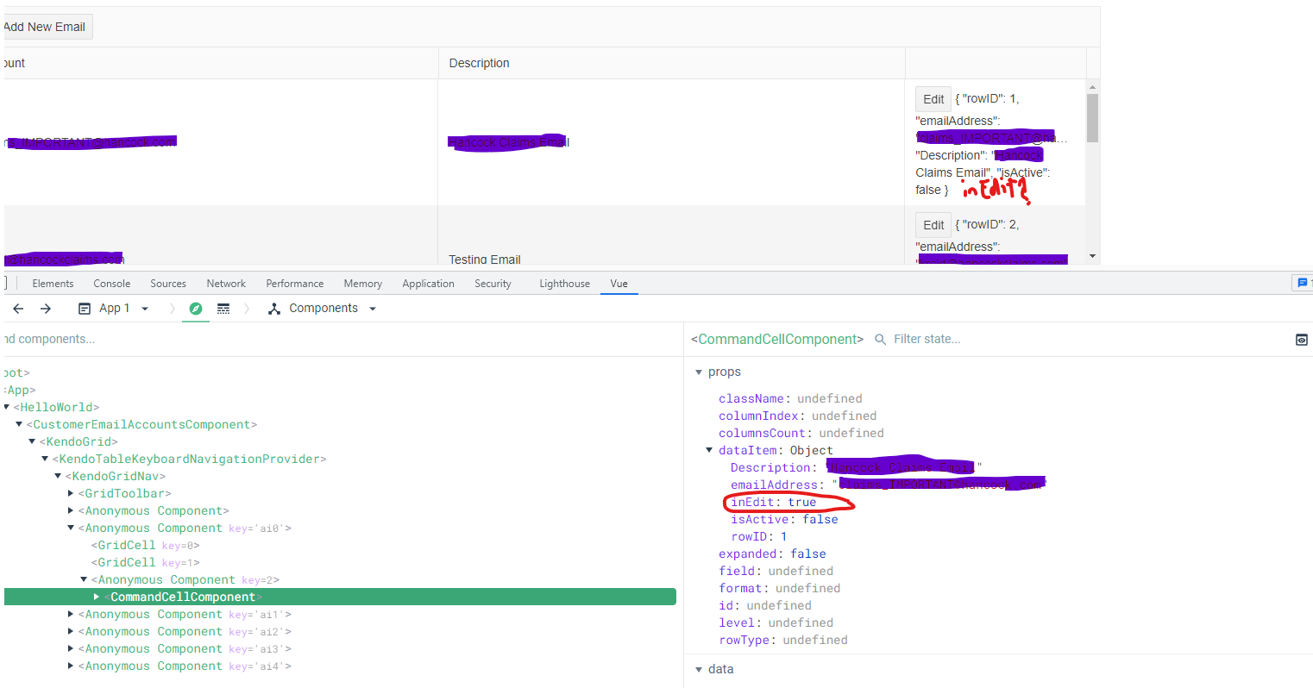Switch to the Console tab
Viewport: 1313px width, 688px height.
pyautogui.click(x=111, y=284)
